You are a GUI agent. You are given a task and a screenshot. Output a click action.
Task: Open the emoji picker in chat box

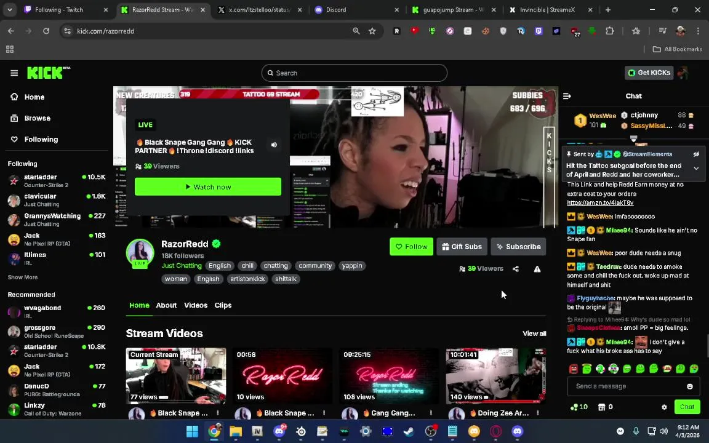tap(689, 386)
